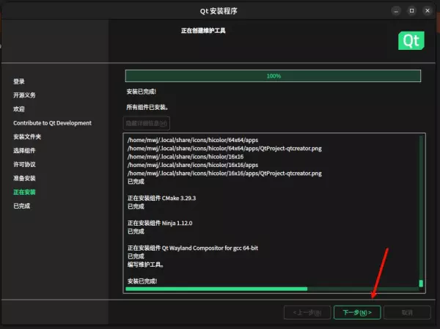
Task: Select the highlighted 正在安装 step
Action: (24, 192)
